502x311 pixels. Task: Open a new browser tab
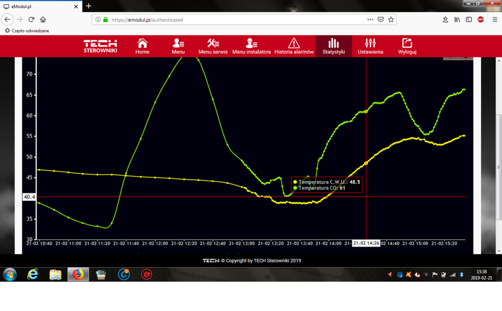pos(88,6)
